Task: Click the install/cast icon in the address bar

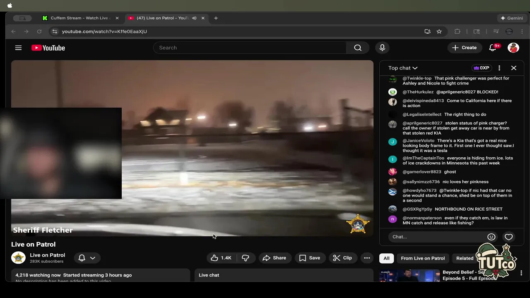Action: pyautogui.click(x=428, y=31)
